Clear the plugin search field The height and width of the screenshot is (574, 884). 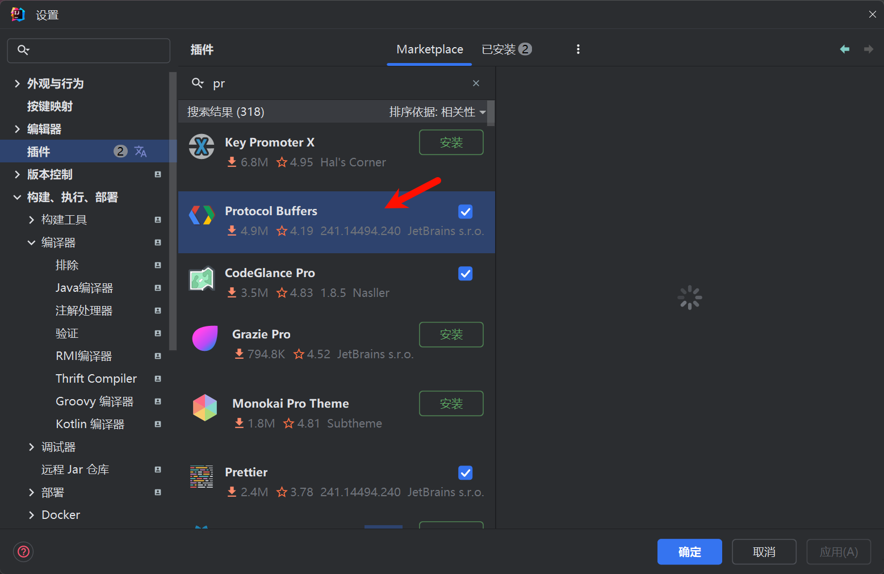[476, 83]
